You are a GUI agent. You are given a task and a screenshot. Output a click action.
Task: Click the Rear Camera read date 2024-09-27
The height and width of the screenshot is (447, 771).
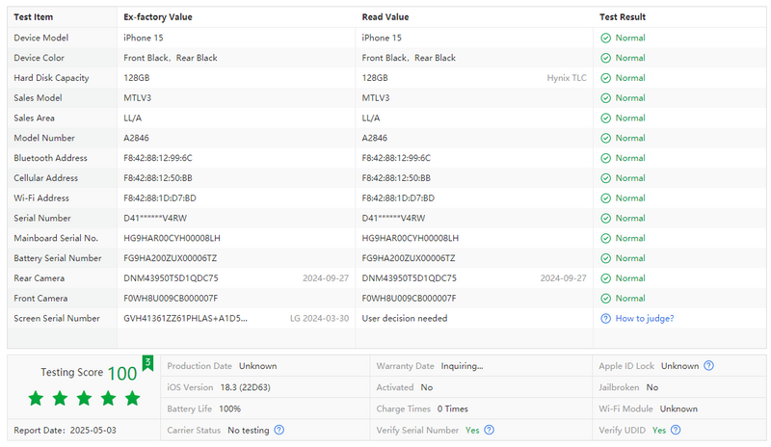(x=564, y=277)
